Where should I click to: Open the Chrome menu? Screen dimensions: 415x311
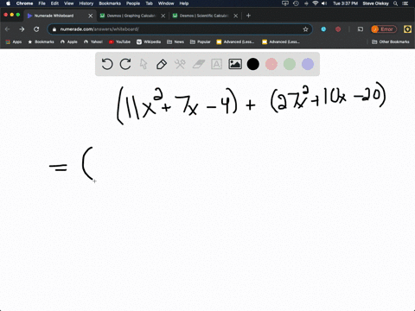pos(24,3)
